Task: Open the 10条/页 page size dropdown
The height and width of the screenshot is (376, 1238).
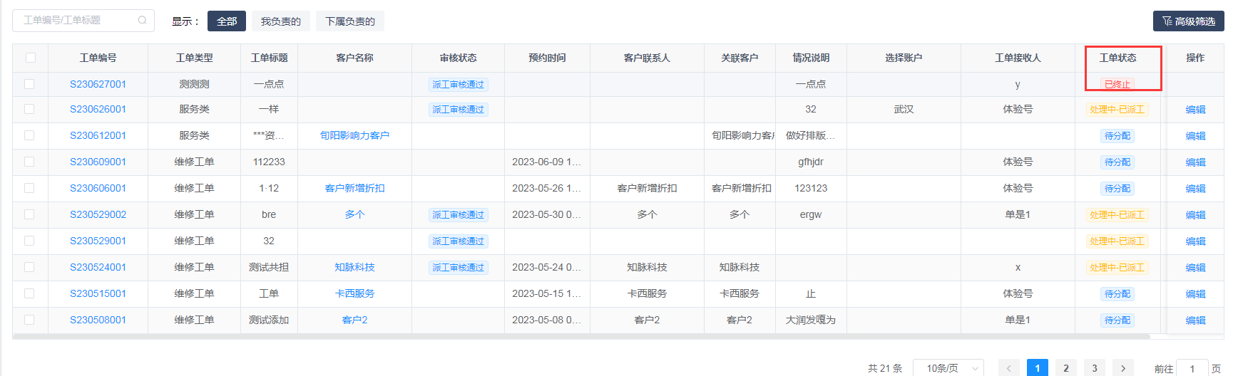Action: pos(948,368)
